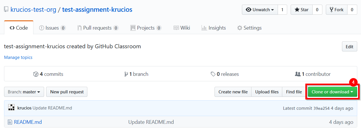Screen dimensions: 361x131
Task: Click the krucios avatar identicon
Action: 12,108
